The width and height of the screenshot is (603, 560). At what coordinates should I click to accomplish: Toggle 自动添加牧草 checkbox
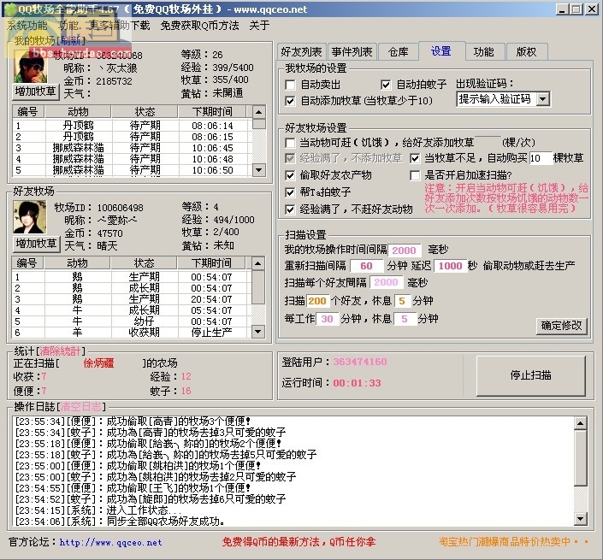290,101
